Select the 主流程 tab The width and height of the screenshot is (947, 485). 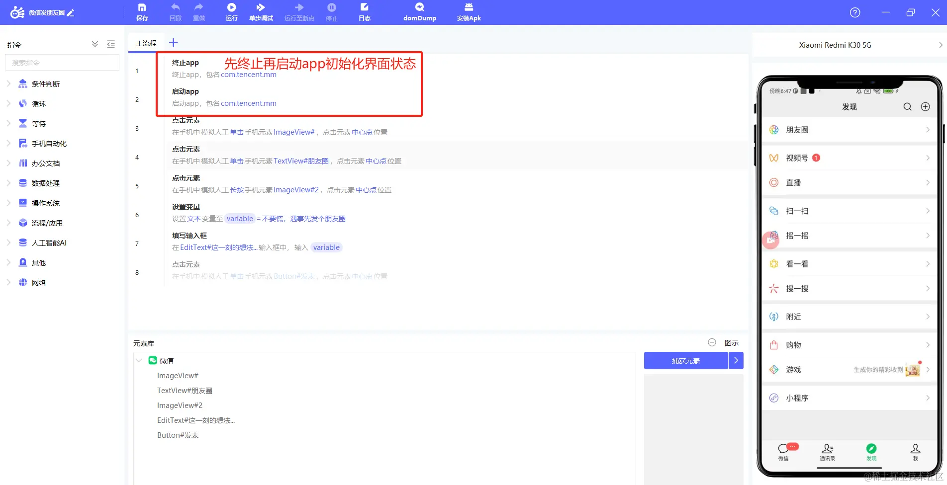[x=146, y=43]
